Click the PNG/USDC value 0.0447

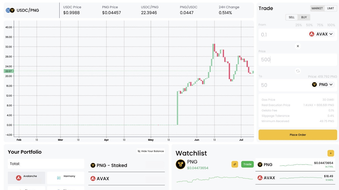pyautogui.click(x=187, y=13)
